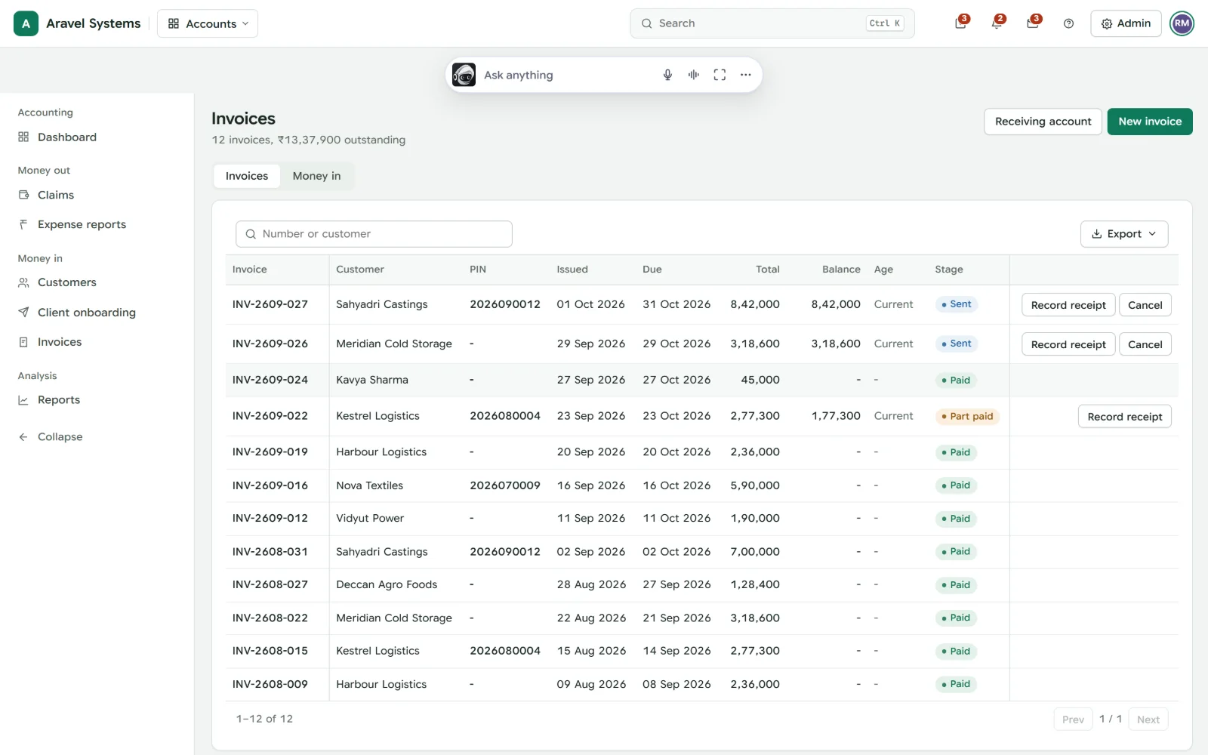Record receipt for INV-2609-026
Image resolution: width=1208 pixels, height=755 pixels.
click(x=1068, y=344)
